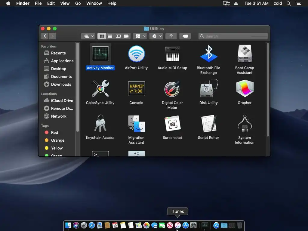
Task: Select Keychain Access icon
Action: (x=100, y=123)
